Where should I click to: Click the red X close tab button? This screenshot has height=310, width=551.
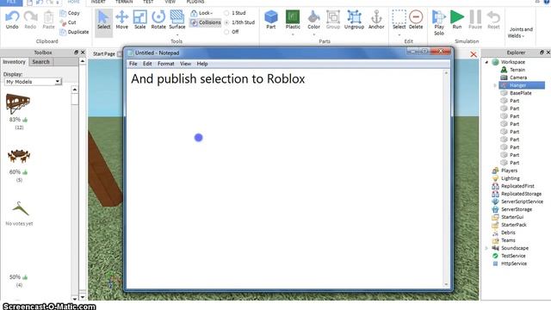pos(474,54)
